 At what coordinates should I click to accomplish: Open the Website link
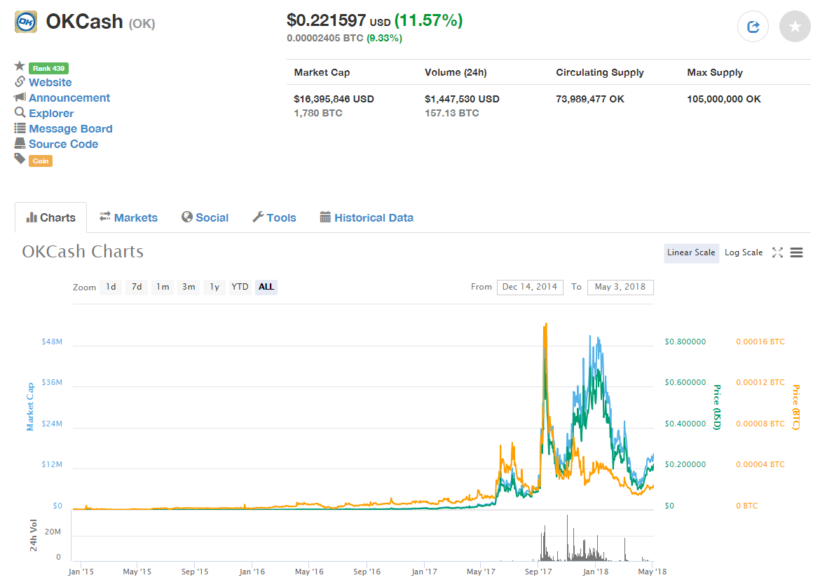pyautogui.click(x=50, y=82)
